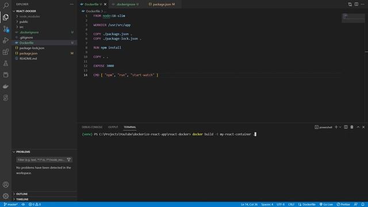This screenshot has width=368, height=207.
Task: Split the terminal panel
Action: tap(346, 127)
